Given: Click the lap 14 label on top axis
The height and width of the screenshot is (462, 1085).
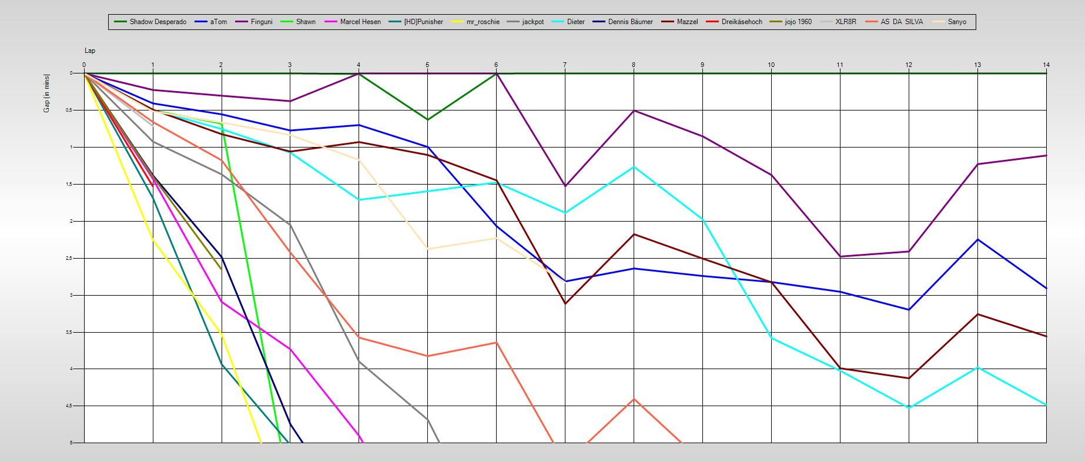Looking at the screenshot, I should tap(1046, 65).
